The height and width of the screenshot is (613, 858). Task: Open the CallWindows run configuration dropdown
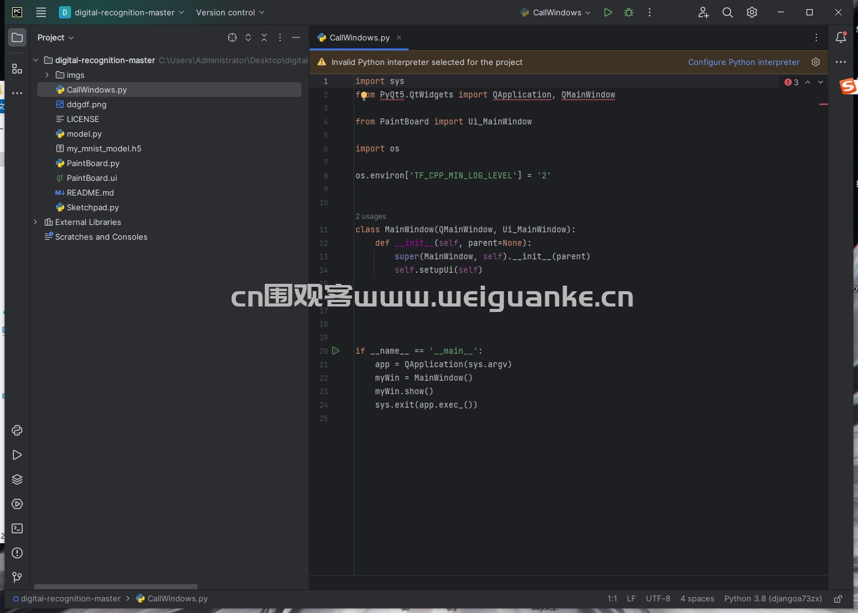556,12
